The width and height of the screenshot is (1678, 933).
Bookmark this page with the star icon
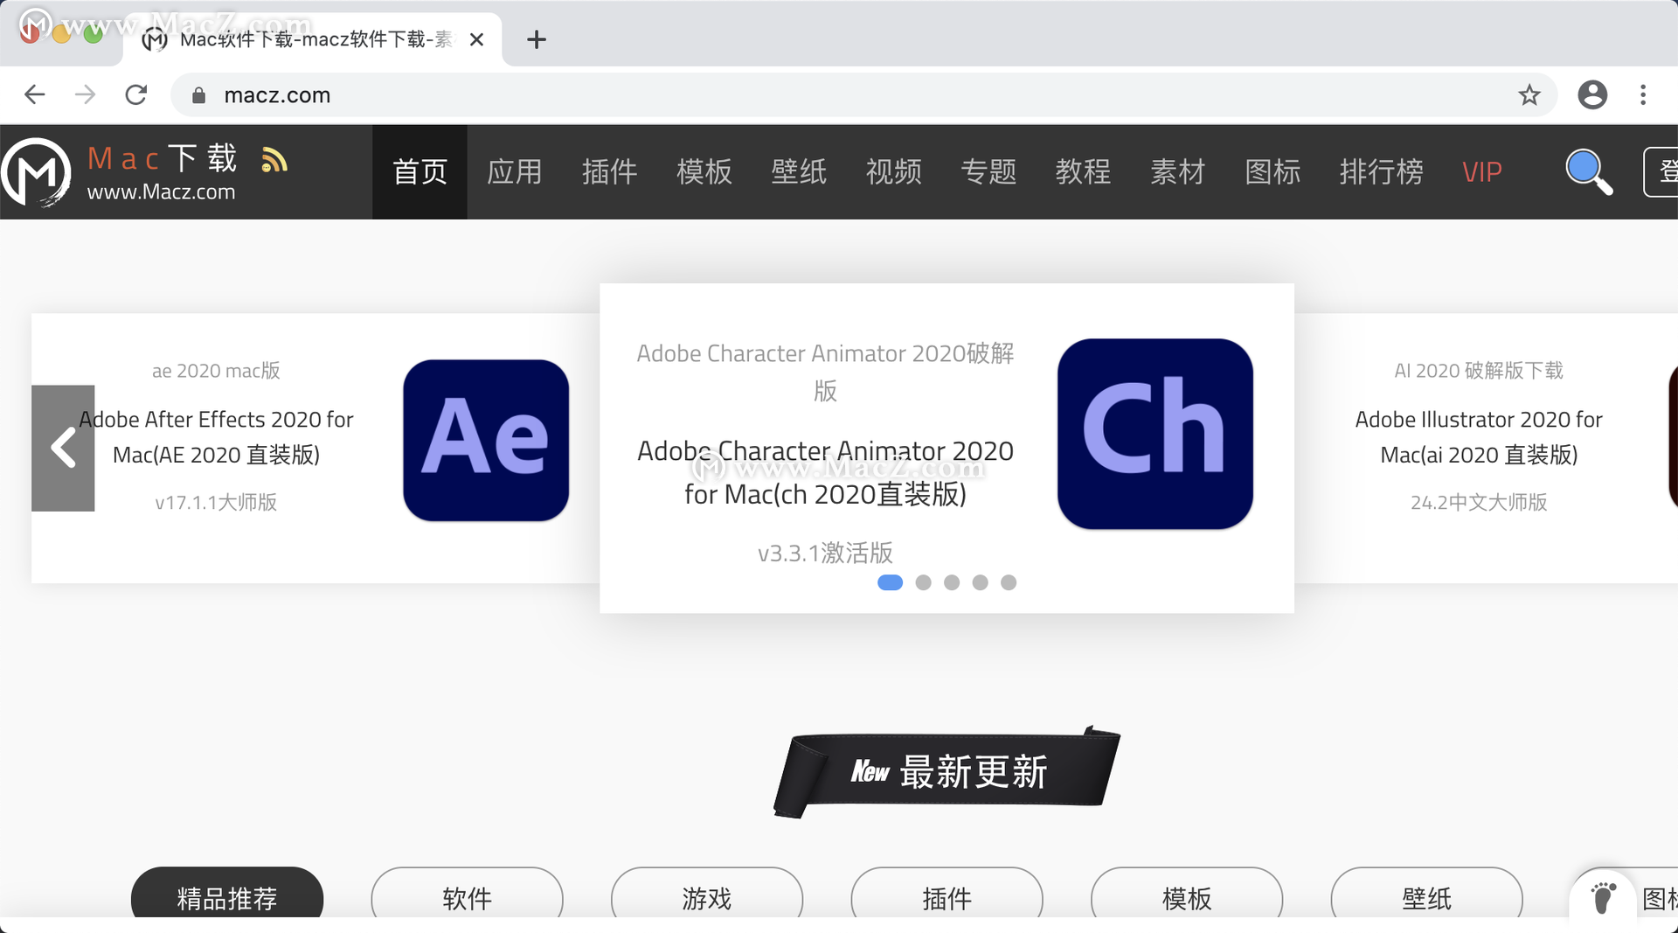(x=1529, y=94)
